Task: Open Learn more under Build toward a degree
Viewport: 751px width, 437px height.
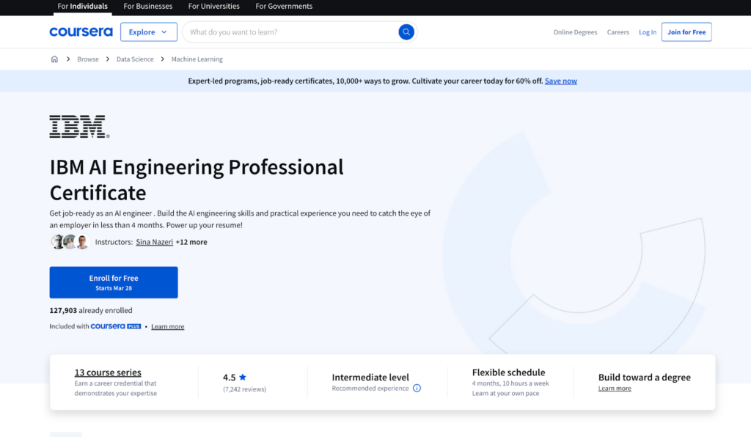Action: point(615,388)
